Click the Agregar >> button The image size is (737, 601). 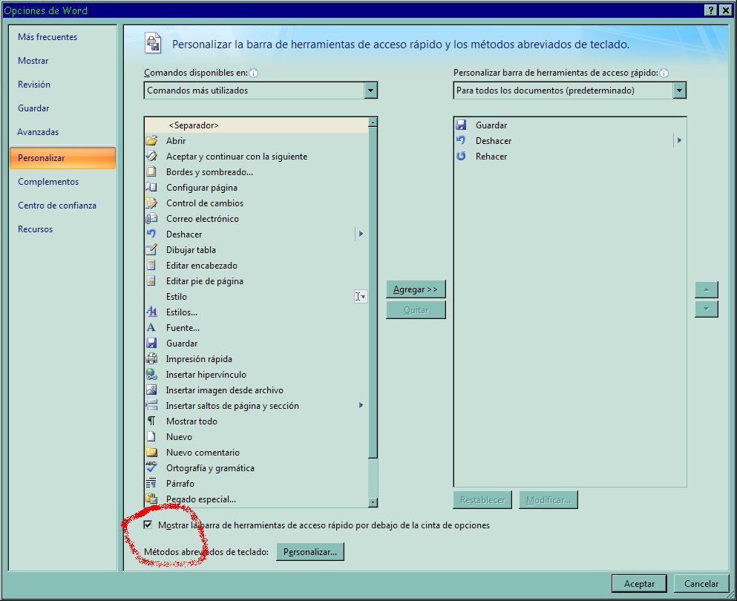click(x=416, y=289)
